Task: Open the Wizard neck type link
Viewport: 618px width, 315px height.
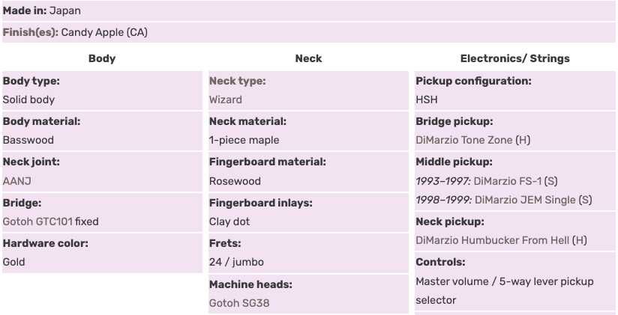Action: coord(225,100)
